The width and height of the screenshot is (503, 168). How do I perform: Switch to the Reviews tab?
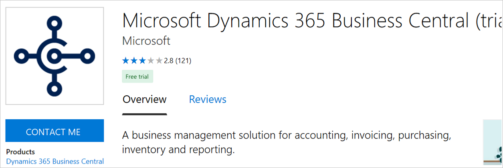click(208, 99)
